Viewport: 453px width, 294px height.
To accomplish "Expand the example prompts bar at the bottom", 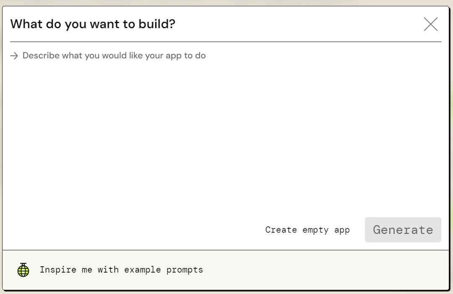I will coord(226,270).
